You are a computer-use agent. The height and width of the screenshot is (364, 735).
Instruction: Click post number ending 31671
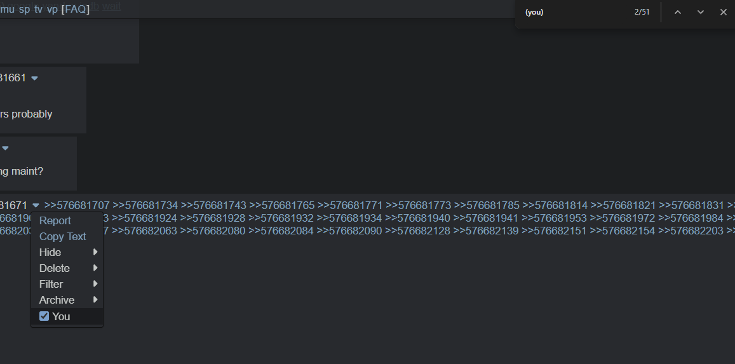[x=13, y=206]
